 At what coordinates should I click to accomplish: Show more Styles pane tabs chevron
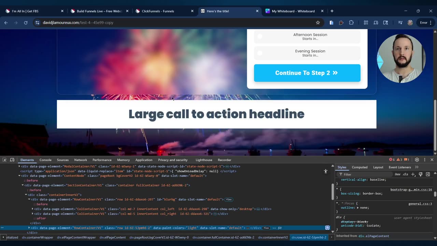pyautogui.click(x=417, y=167)
